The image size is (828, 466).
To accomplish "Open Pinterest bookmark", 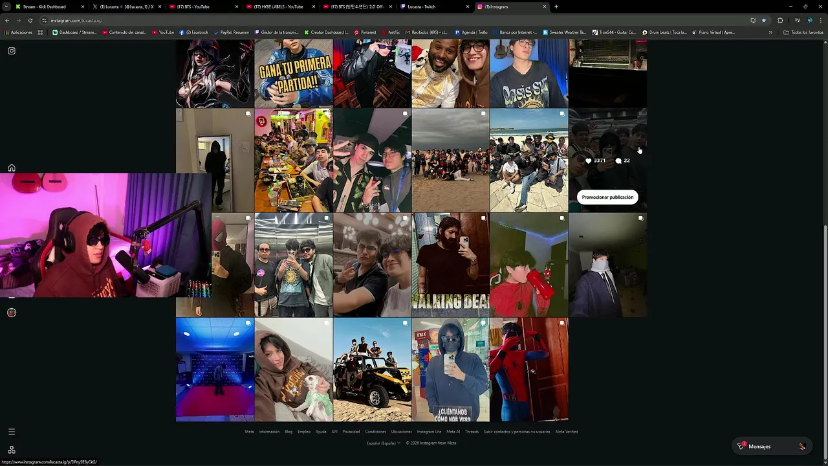I will [x=365, y=32].
